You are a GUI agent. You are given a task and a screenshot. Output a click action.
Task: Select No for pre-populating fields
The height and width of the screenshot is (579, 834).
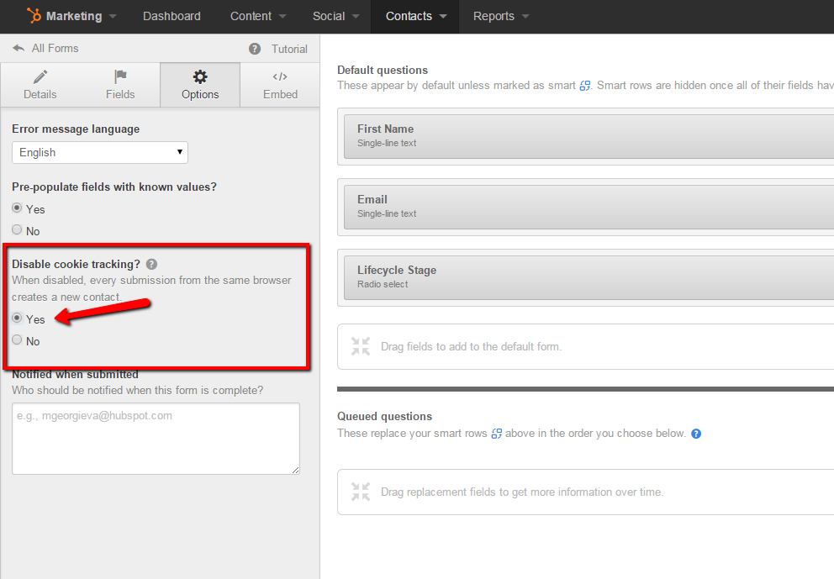coord(17,230)
